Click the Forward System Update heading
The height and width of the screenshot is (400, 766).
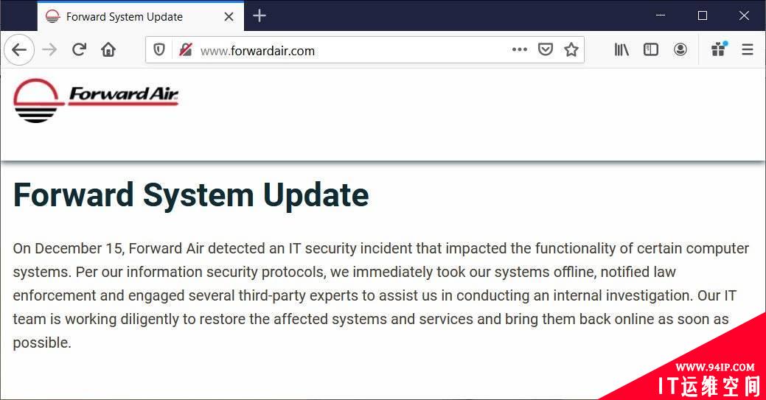click(x=191, y=195)
